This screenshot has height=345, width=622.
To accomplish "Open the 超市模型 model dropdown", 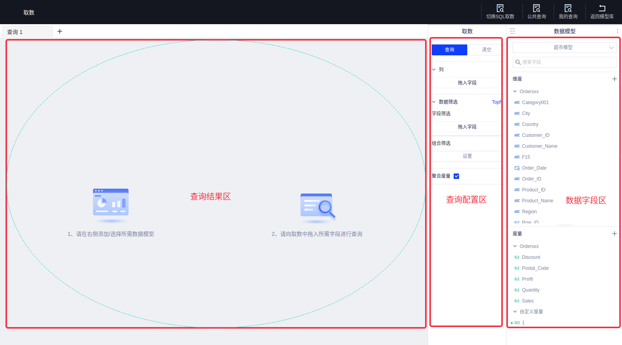I will click(x=564, y=48).
